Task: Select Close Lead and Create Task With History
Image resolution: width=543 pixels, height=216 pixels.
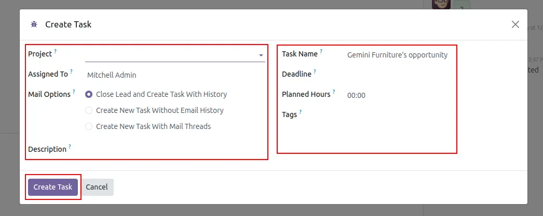Action: click(x=89, y=94)
